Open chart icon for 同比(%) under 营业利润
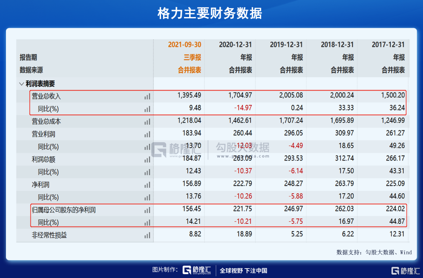 pyautogui.click(x=147, y=147)
